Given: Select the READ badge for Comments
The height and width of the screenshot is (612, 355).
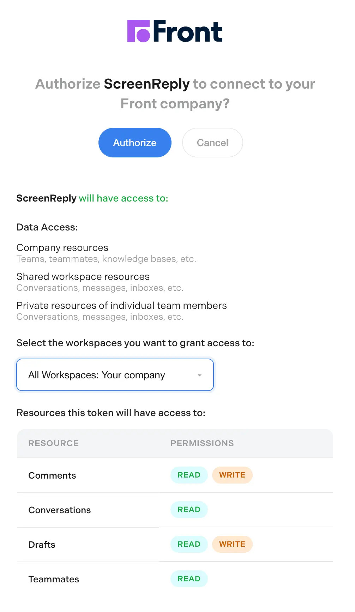Looking at the screenshot, I should tap(189, 475).
